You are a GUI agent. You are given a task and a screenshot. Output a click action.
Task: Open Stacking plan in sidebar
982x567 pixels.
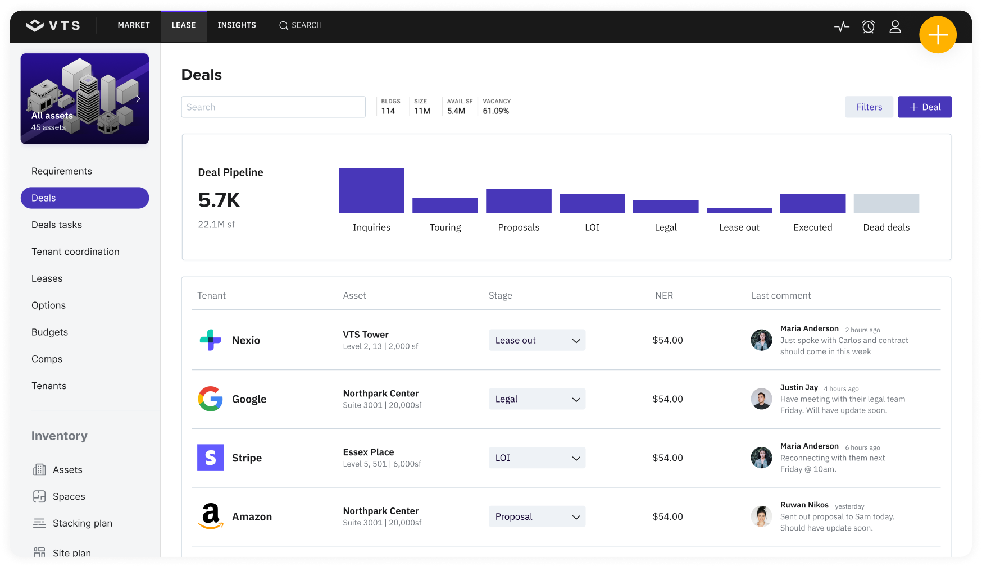(x=82, y=523)
